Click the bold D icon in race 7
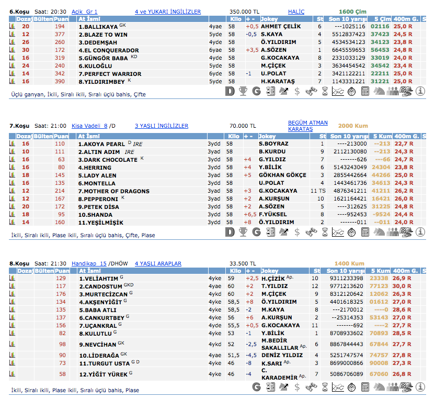The width and height of the screenshot is (435, 399). point(230,232)
